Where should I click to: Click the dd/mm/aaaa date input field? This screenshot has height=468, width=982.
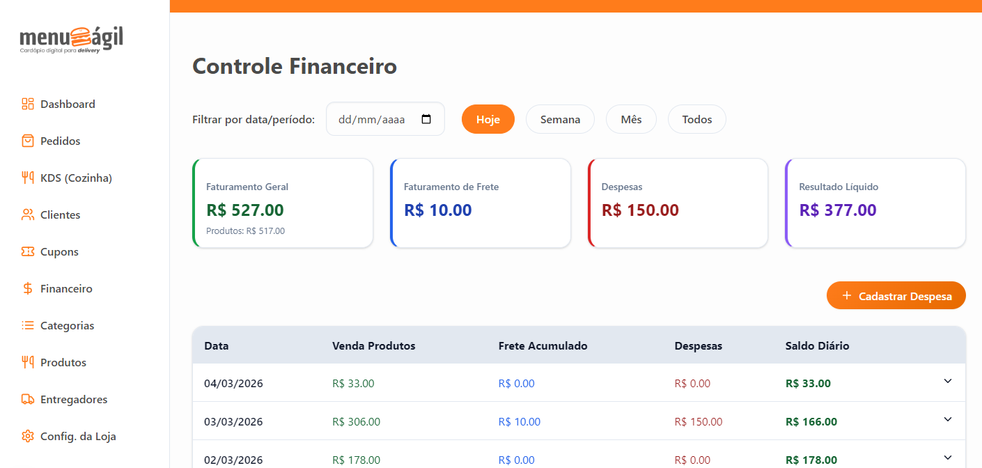click(371, 119)
